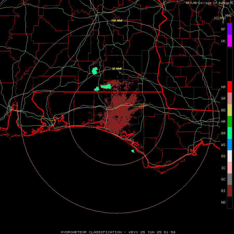Click the GR legend label
234x234 pixels.
pyautogui.click(x=223, y=99)
